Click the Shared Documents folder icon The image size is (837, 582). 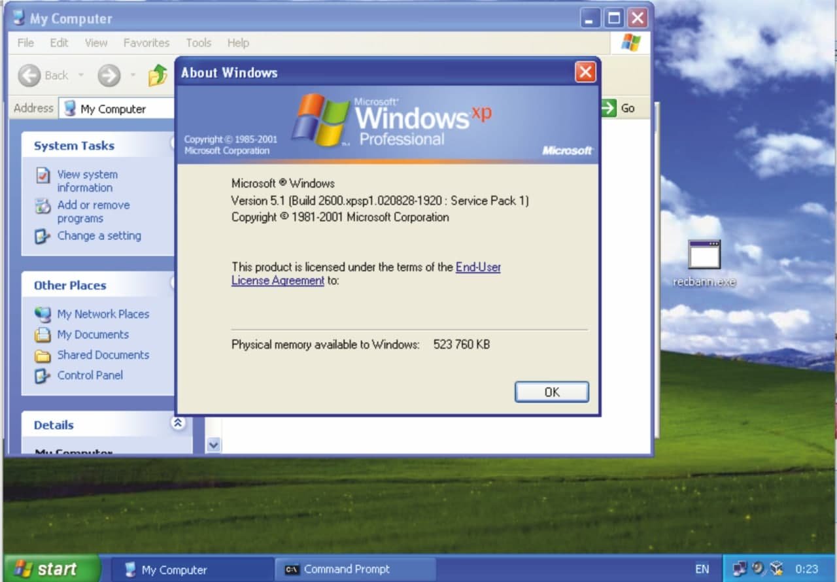tap(43, 356)
